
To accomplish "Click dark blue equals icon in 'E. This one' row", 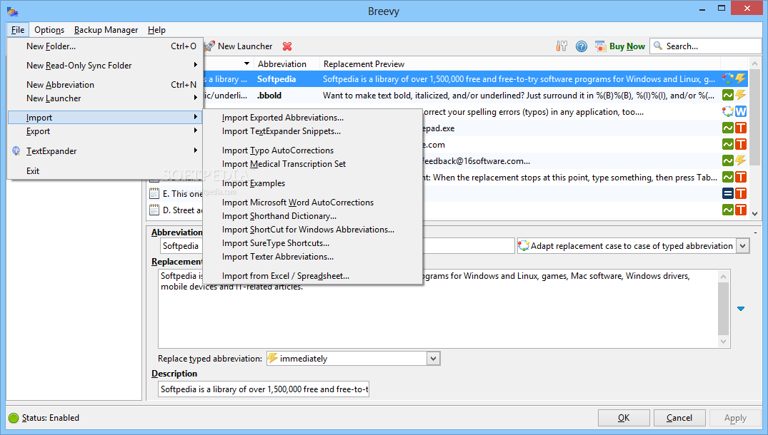I will click(x=728, y=193).
